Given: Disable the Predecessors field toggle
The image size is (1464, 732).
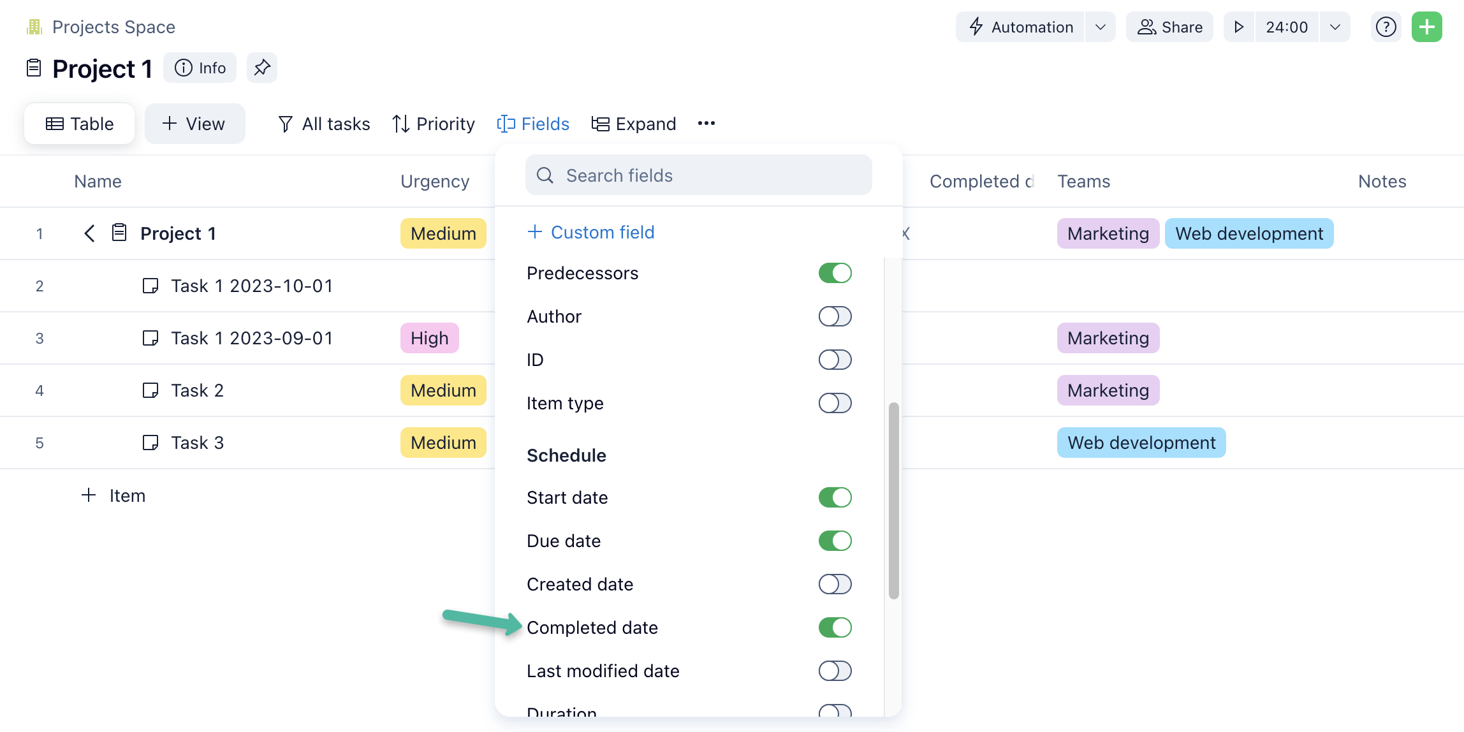Looking at the screenshot, I should click(x=835, y=273).
